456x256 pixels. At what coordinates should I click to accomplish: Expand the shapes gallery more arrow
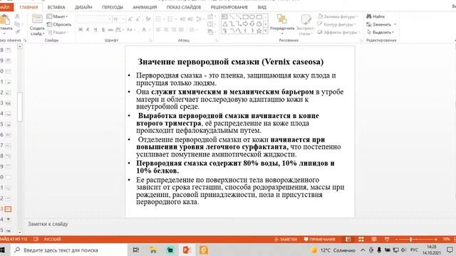[265, 31]
